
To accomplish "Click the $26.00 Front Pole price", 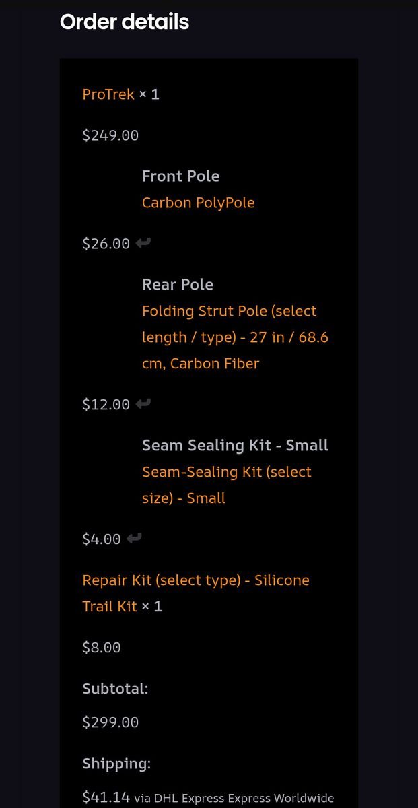I will 106,244.
